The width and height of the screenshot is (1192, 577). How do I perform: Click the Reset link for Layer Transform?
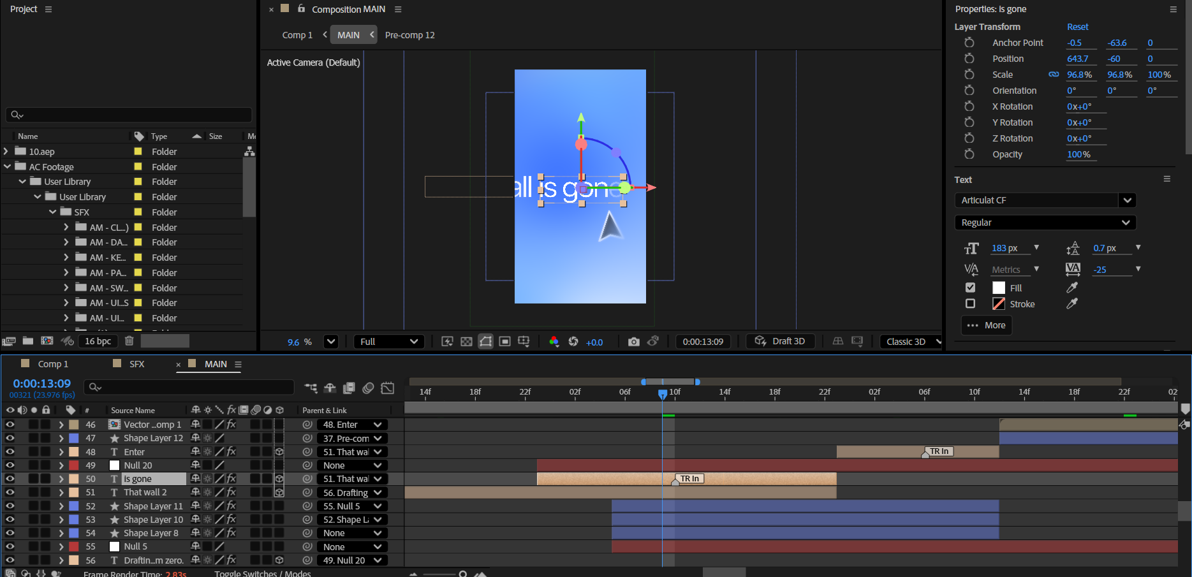click(1077, 27)
